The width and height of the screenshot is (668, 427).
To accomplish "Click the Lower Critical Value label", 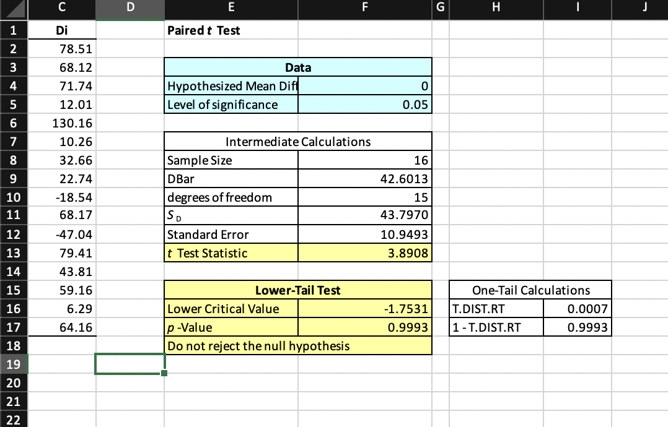I will coord(231,309).
